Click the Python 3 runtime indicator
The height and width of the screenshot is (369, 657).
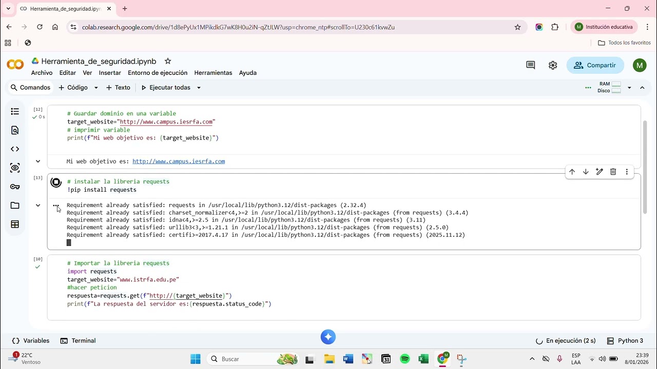tap(625, 341)
